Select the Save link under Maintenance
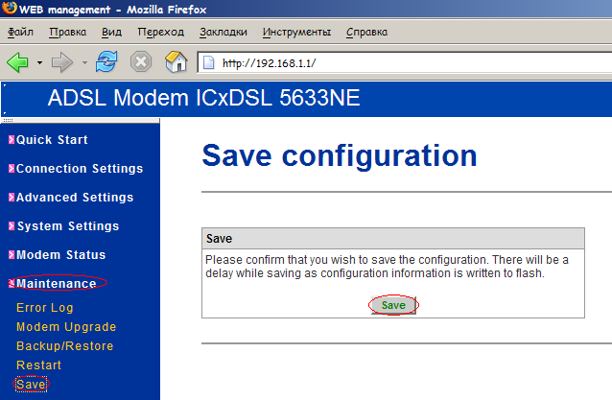 pyautogui.click(x=31, y=385)
